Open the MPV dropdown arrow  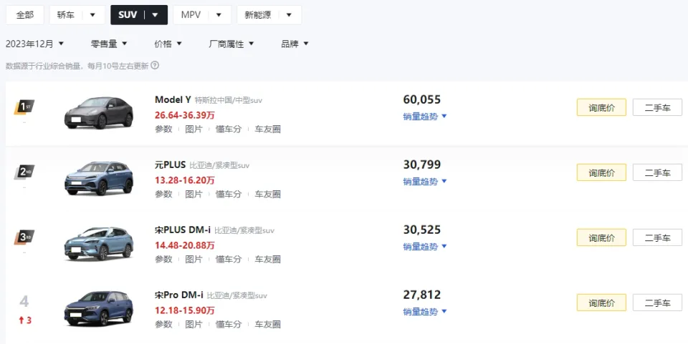point(219,15)
